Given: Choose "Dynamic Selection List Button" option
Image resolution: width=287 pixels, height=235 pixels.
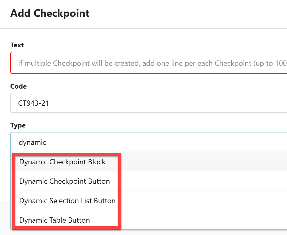Looking at the screenshot, I should click(67, 201).
